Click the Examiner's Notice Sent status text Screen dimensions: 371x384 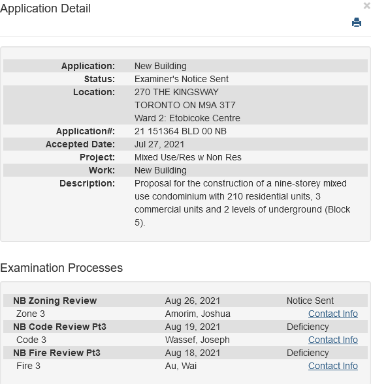click(x=182, y=79)
